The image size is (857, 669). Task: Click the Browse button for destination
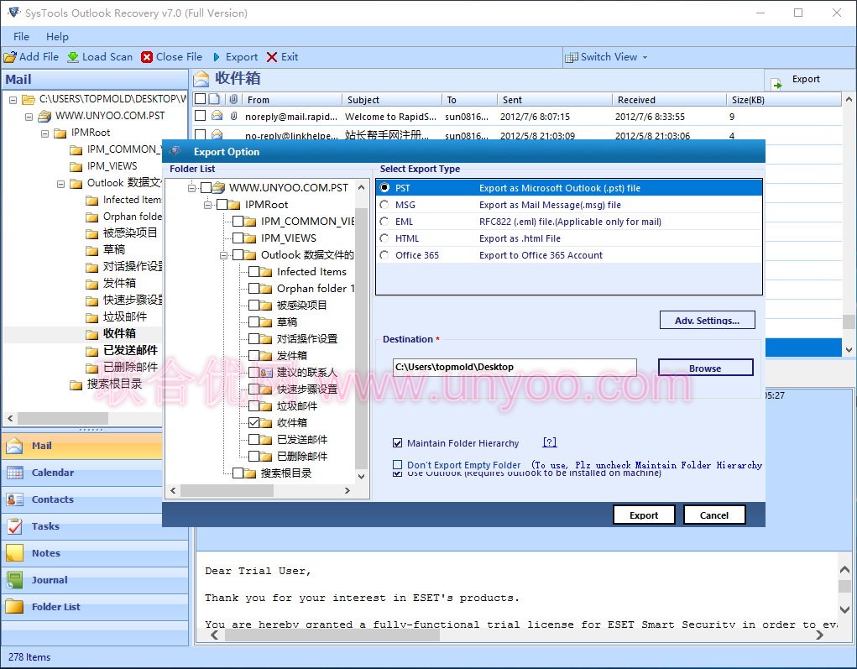pyautogui.click(x=705, y=368)
